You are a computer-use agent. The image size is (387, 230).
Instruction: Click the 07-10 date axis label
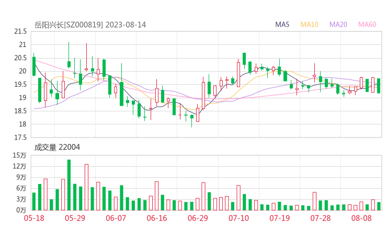pyautogui.click(x=238, y=218)
